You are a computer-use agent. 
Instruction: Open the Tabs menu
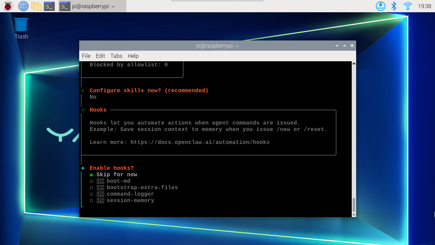click(116, 56)
